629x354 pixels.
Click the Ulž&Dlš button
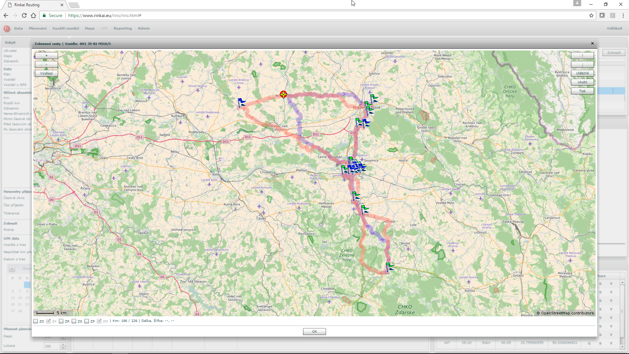[x=582, y=73]
